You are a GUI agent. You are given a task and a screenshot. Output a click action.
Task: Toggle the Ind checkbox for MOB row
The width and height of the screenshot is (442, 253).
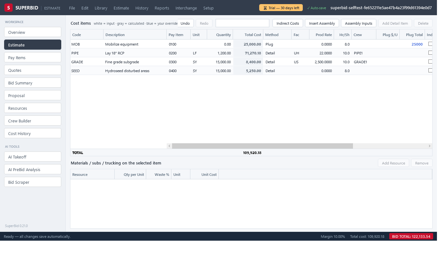[x=430, y=44]
